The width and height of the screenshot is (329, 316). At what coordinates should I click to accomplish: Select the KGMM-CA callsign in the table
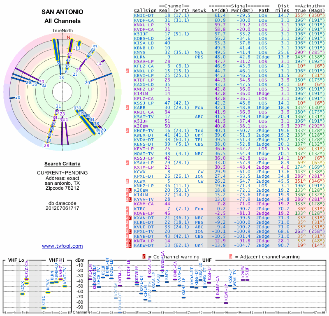(x=144, y=204)
